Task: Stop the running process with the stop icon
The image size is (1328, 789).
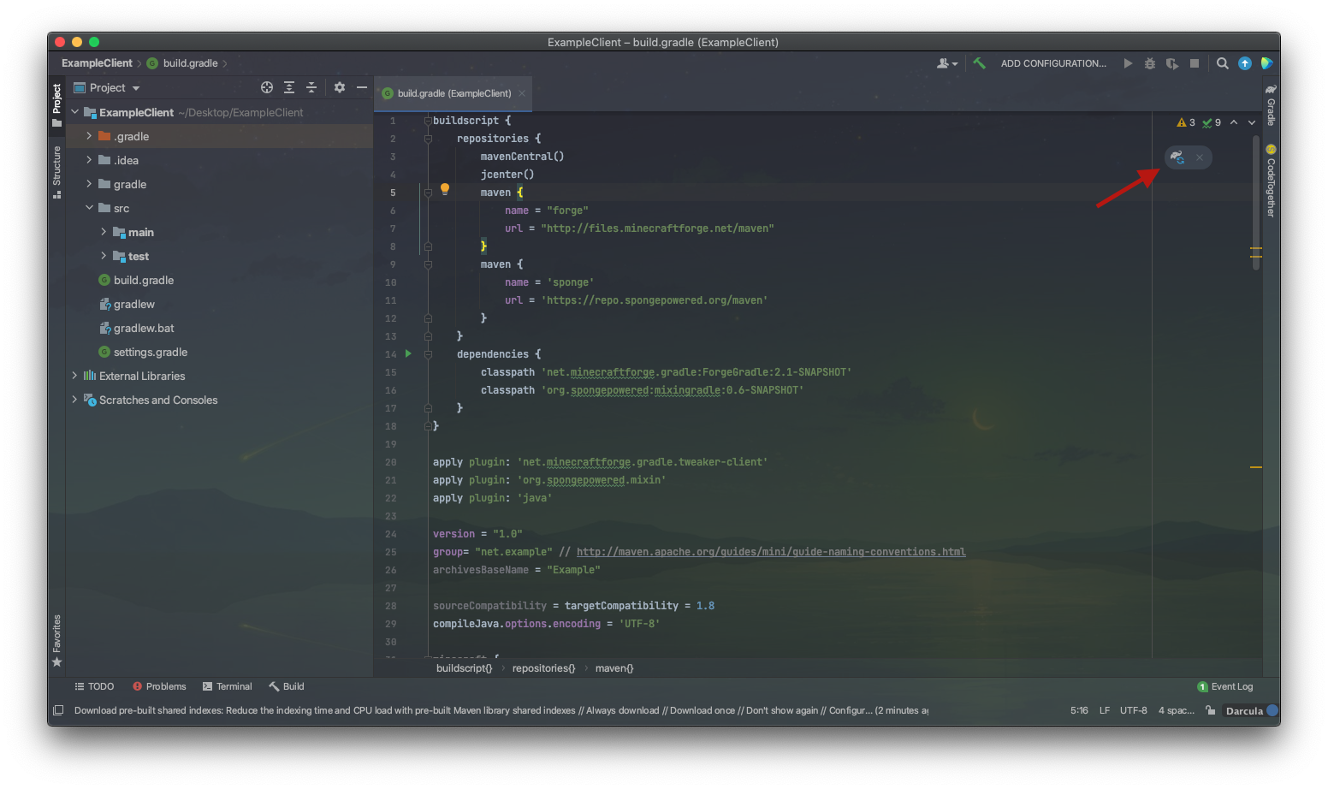Action: pyautogui.click(x=1195, y=63)
